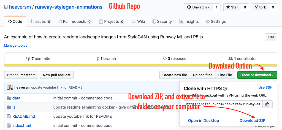The image size is (282, 130).
Task: Click the tag icon beside 0 releases
Action: click(x=165, y=58)
